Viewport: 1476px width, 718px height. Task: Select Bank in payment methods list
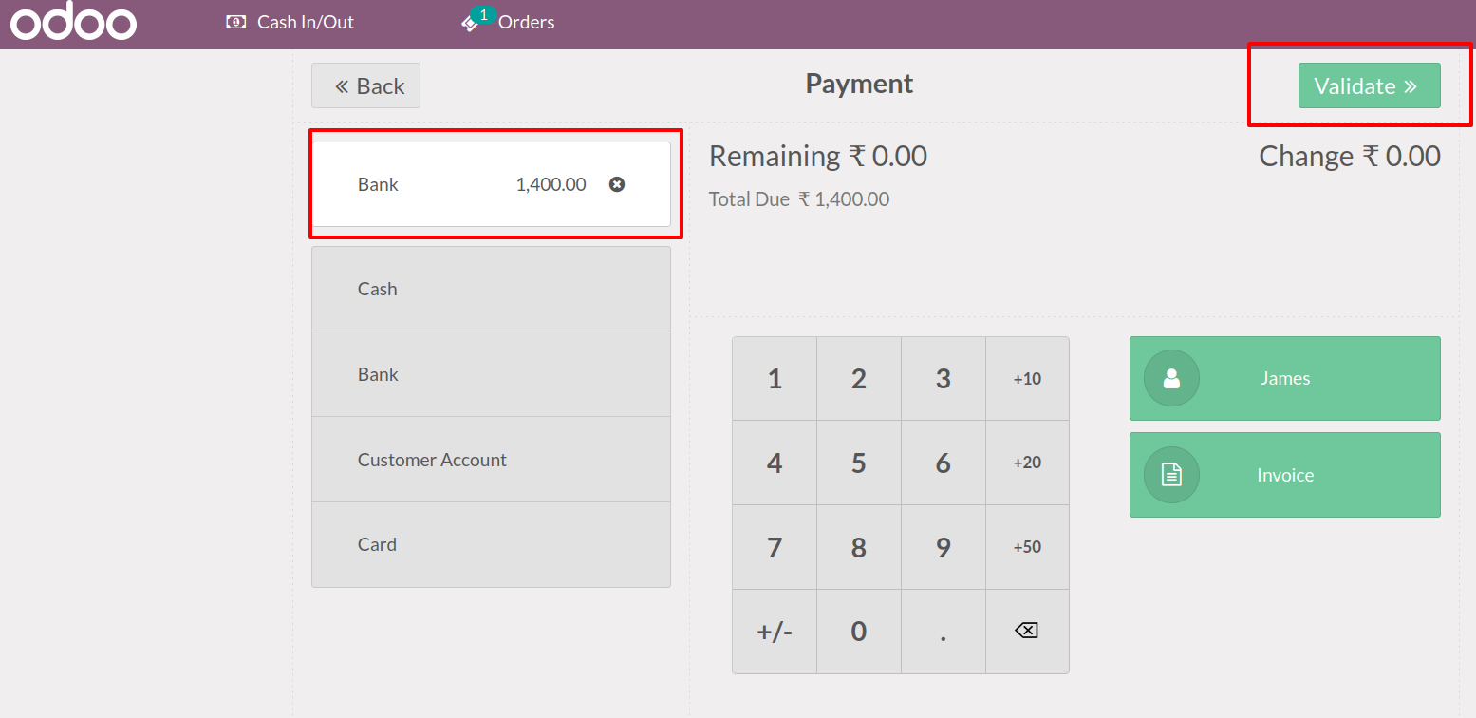tap(491, 374)
